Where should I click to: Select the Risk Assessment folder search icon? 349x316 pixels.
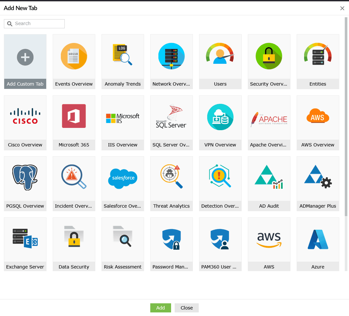(x=123, y=237)
